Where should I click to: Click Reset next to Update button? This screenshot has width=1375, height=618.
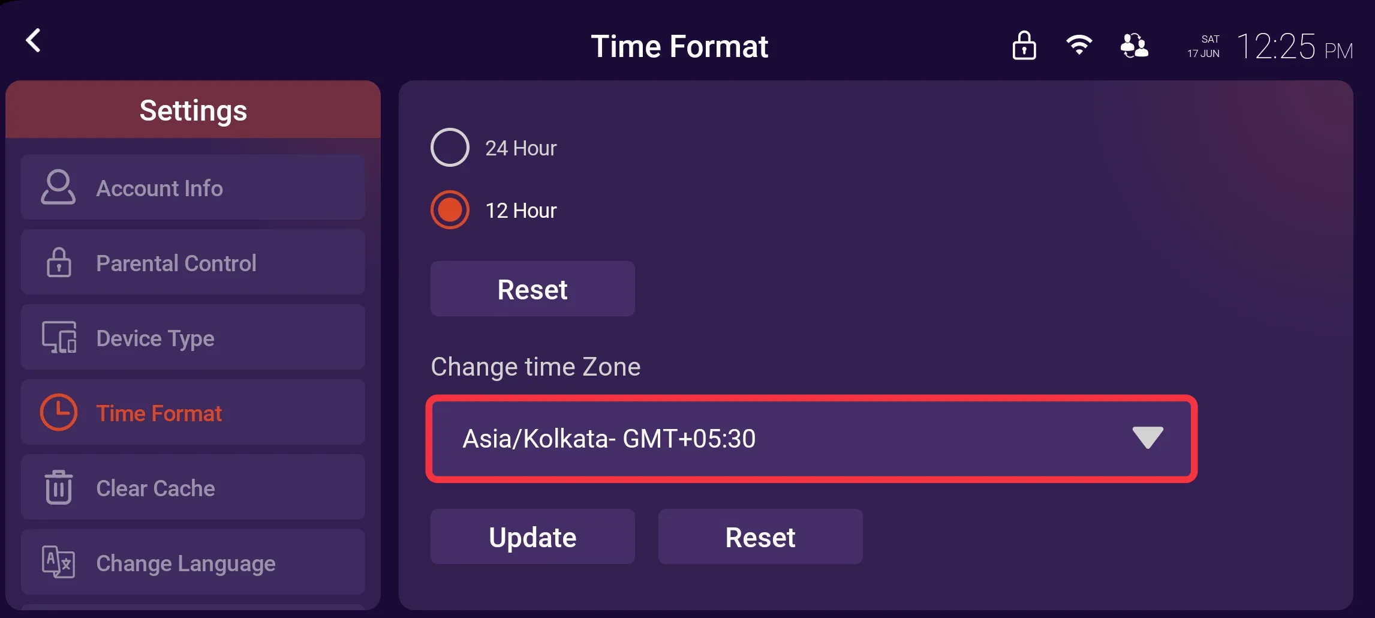[x=760, y=537]
